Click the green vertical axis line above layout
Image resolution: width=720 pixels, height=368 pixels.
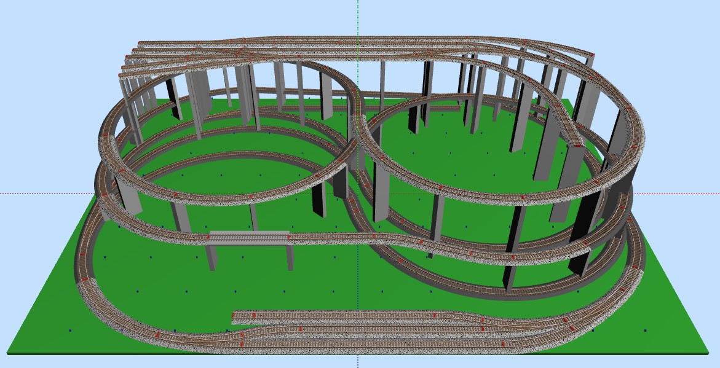(x=358, y=18)
